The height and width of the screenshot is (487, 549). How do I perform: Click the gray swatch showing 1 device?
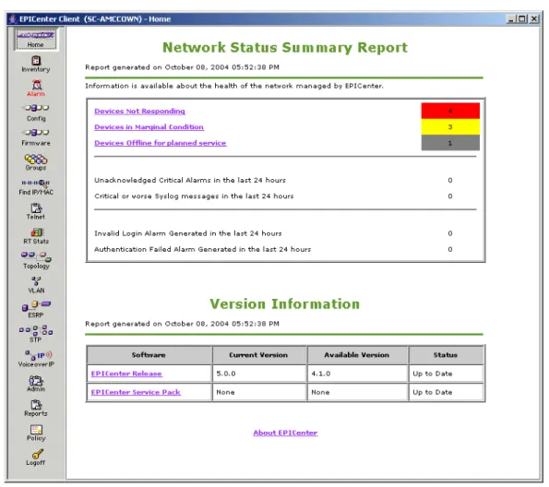pos(450,143)
